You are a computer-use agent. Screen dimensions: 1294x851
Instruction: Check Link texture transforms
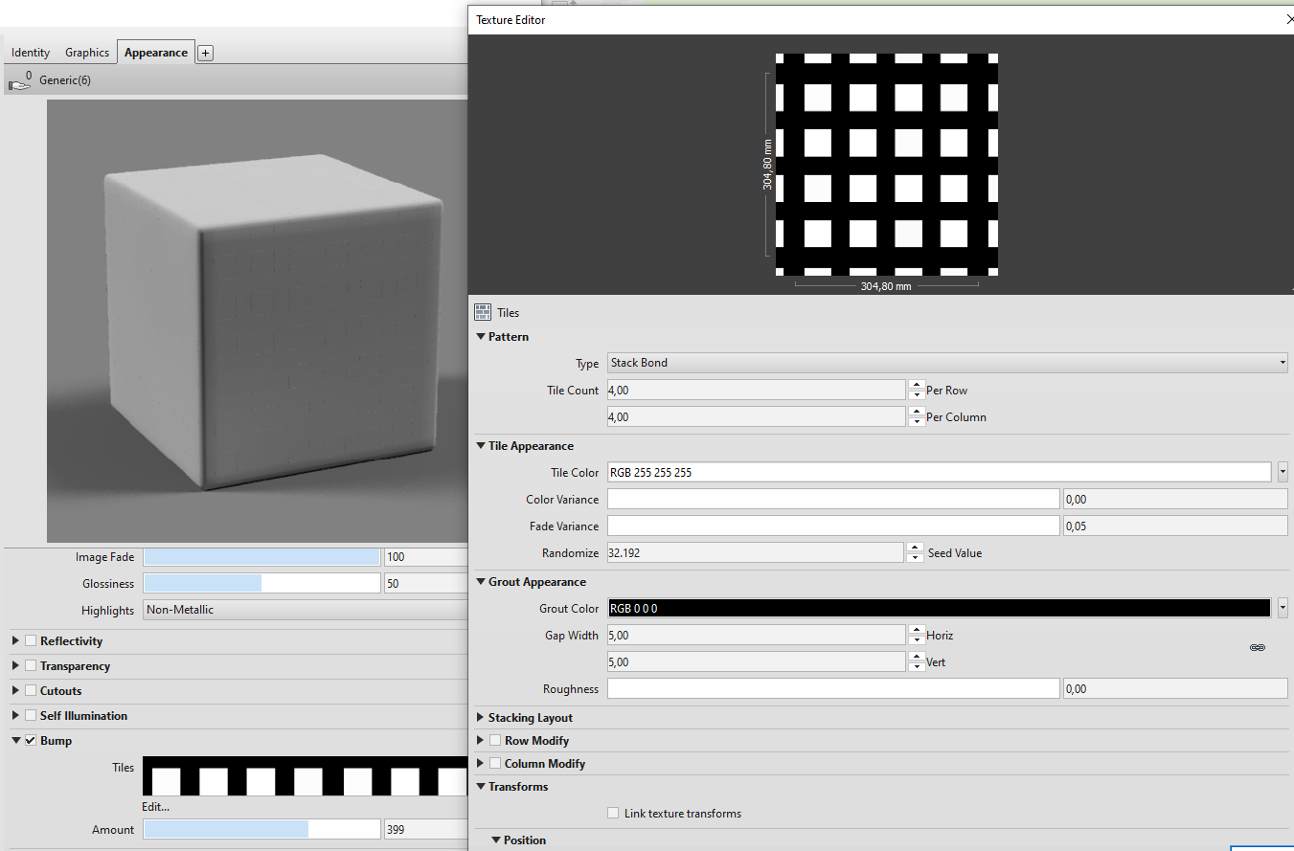tap(613, 814)
